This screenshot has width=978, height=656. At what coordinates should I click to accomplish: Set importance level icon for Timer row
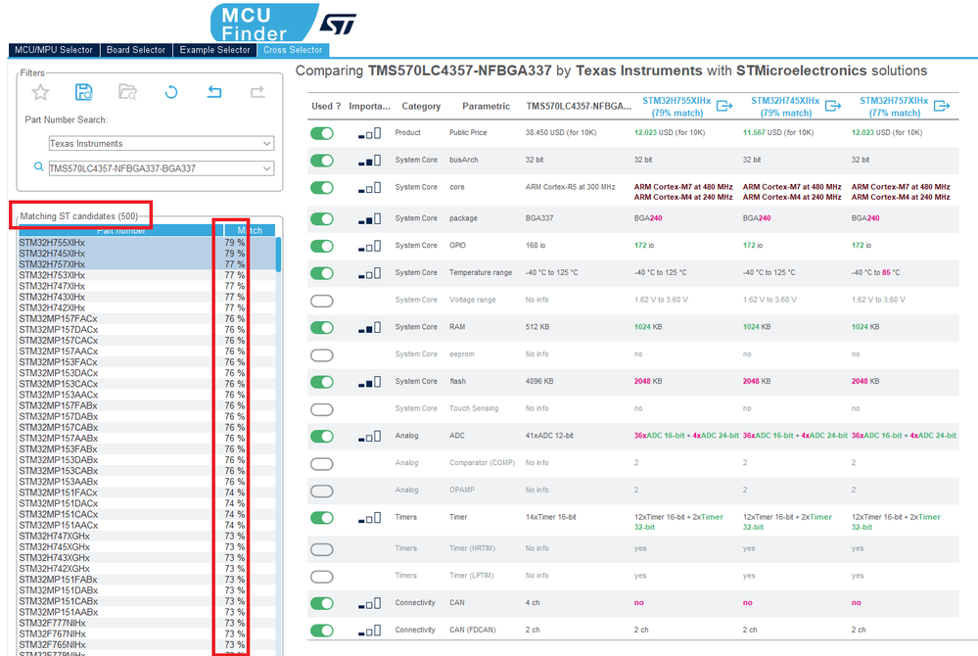369,518
